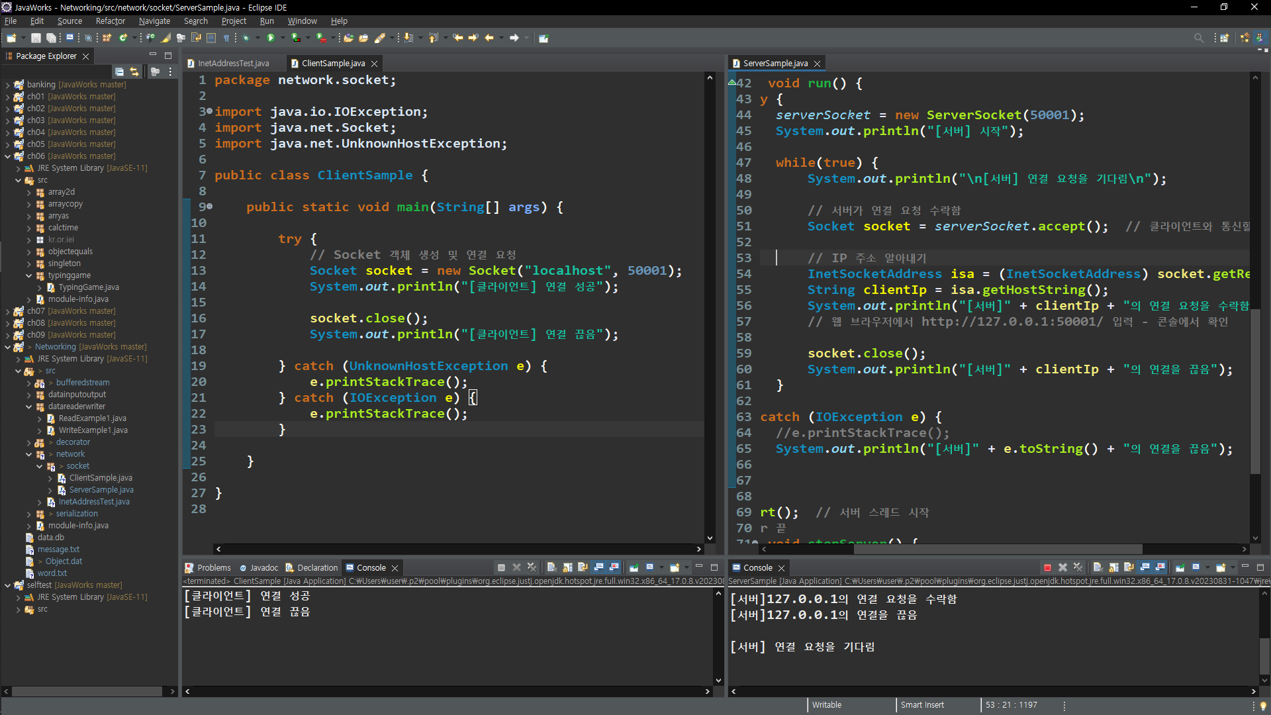Terminate the running ServerSample console process
Screen dimensions: 1271x715
[x=1047, y=567]
